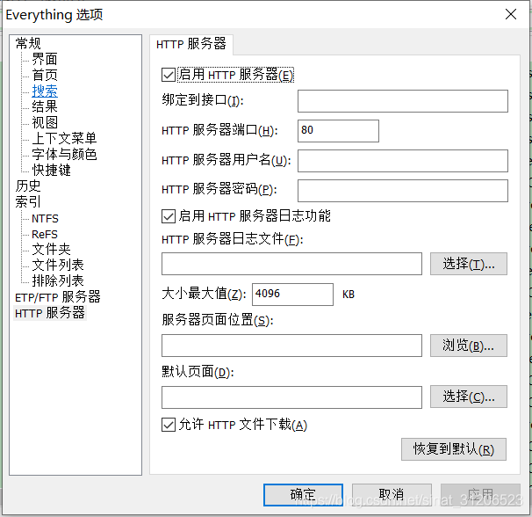
Task: Open 上下文菜单 settings
Action: click(64, 138)
